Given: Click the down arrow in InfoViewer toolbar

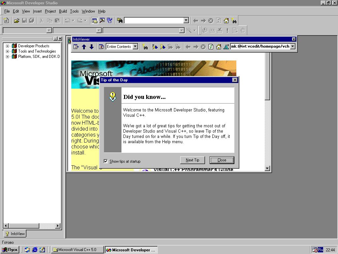Looking at the screenshot, I should click(92, 47).
